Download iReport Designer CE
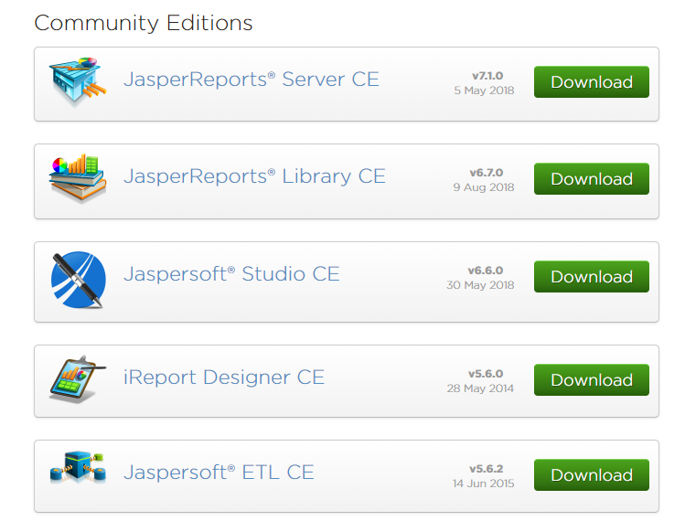The height and width of the screenshot is (521, 685). pos(592,380)
